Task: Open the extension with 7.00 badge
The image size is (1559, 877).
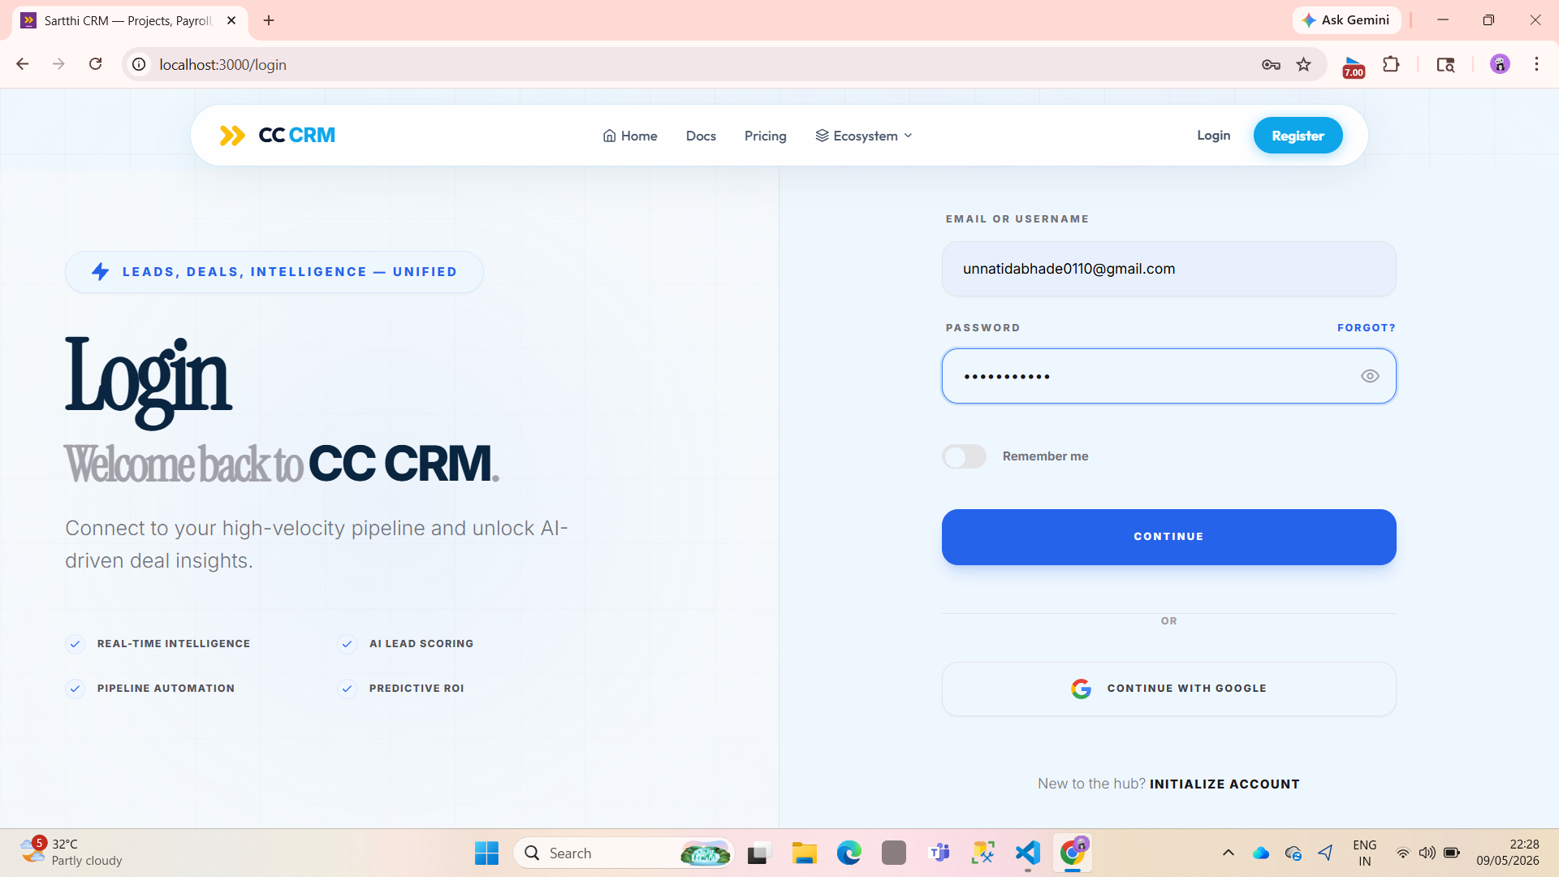Action: pos(1354,67)
